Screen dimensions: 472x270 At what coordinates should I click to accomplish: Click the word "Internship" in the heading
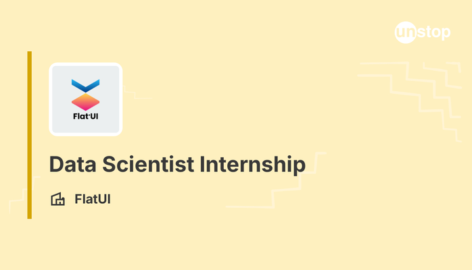click(257, 164)
